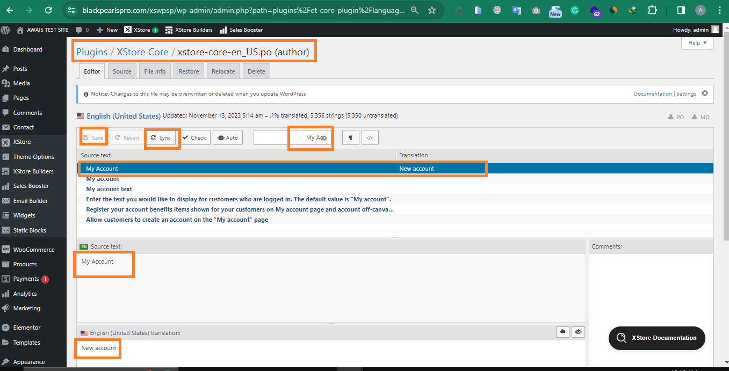Click into the 'New account' translation textarea

(331, 353)
